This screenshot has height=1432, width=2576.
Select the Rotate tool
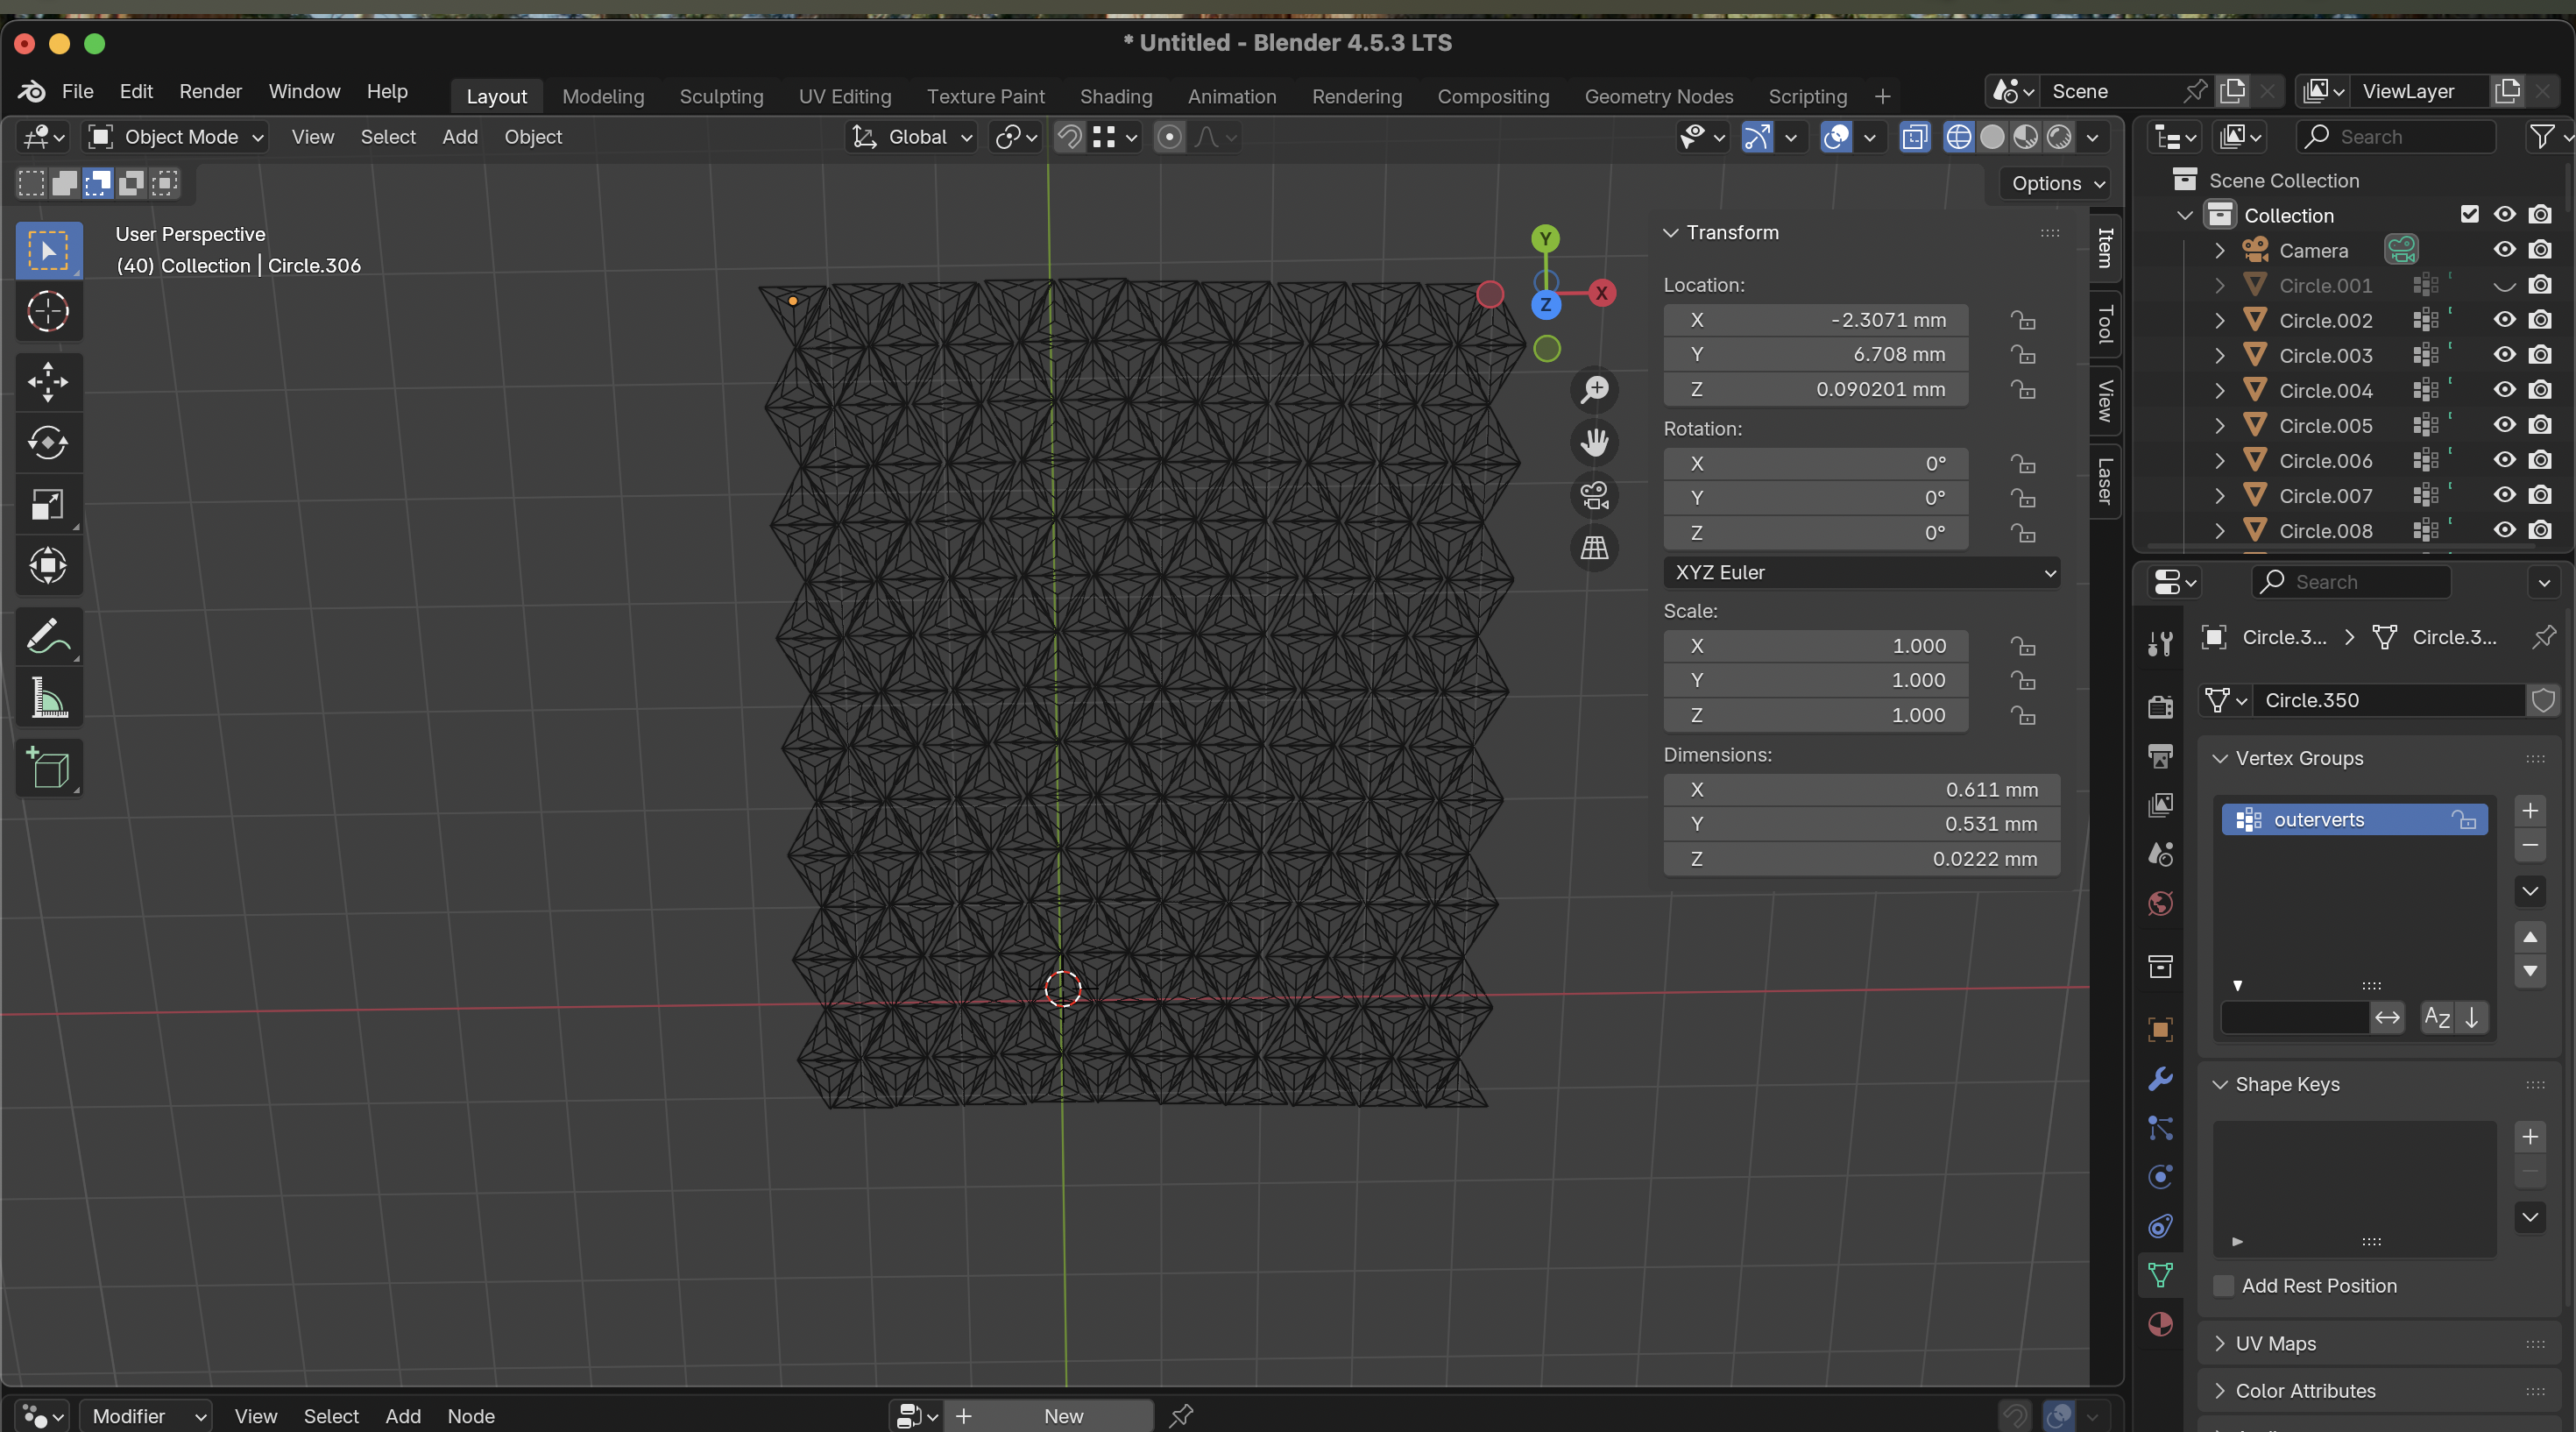point(47,442)
